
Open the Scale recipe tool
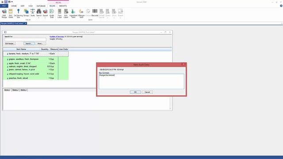(32, 13)
